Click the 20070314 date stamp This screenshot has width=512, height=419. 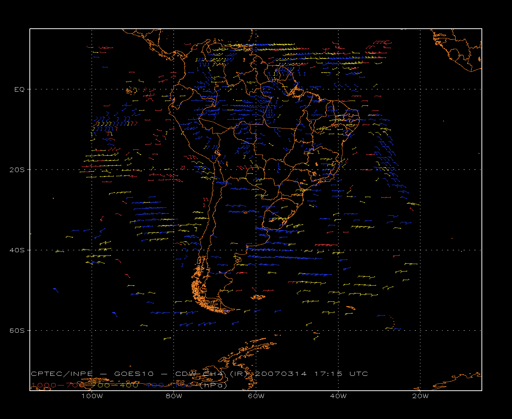click(281, 374)
